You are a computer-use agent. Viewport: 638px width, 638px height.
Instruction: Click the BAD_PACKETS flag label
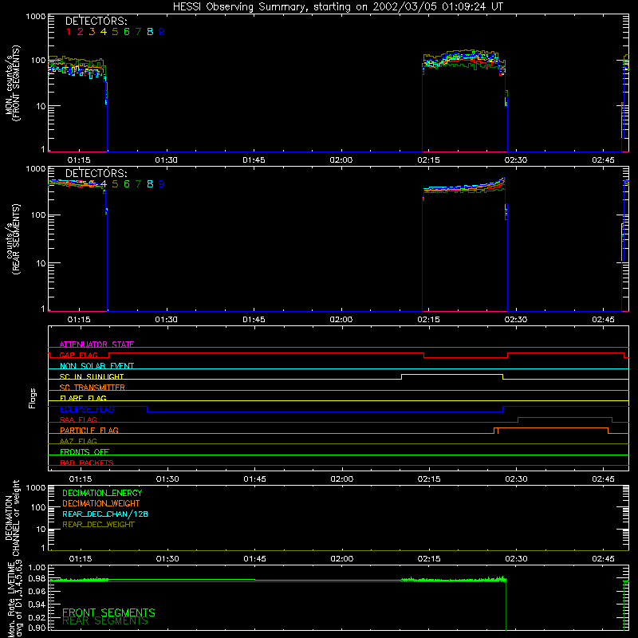point(87,463)
